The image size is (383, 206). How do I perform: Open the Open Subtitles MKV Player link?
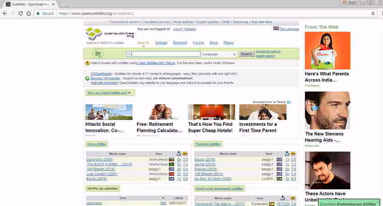point(156,63)
